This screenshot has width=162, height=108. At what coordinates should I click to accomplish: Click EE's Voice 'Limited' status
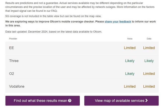coord(130,48)
